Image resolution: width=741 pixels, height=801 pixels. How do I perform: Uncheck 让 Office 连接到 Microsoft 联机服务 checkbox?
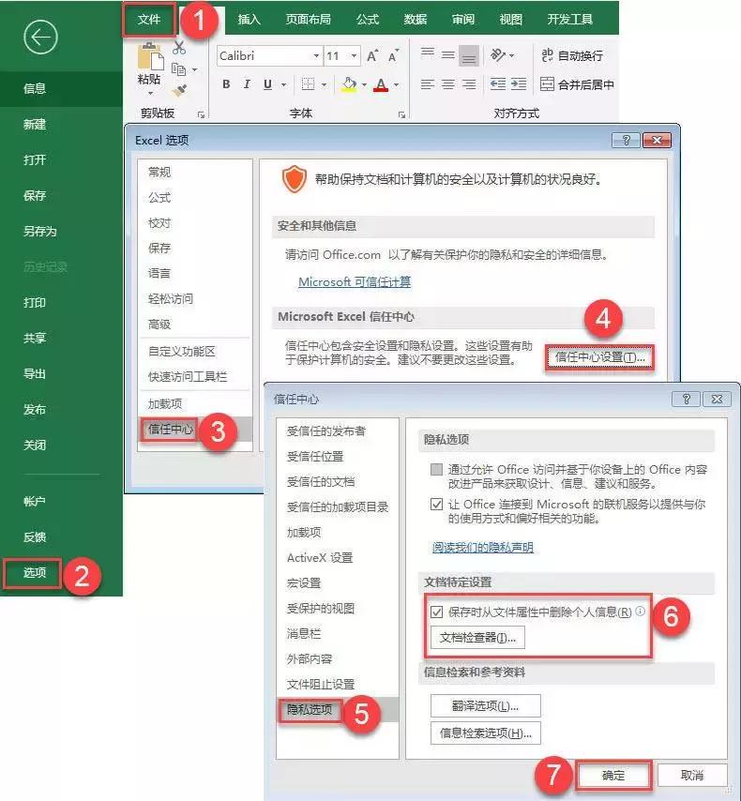pyautogui.click(x=436, y=505)
